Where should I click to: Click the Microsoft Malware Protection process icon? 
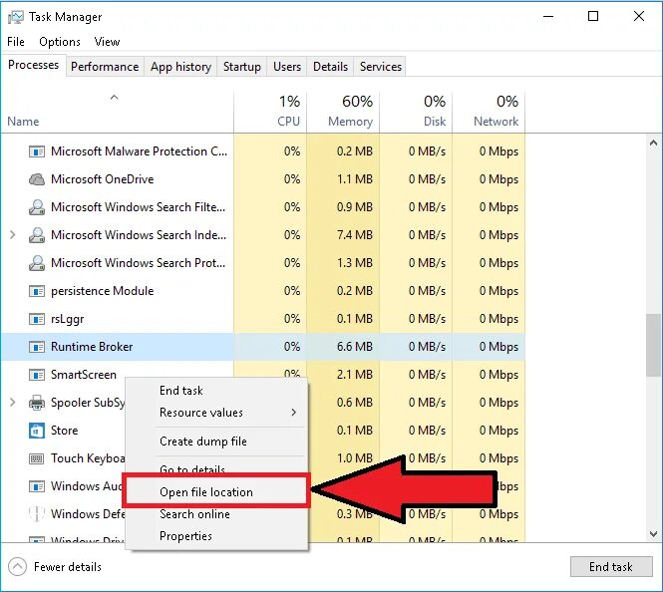pyautogui.click(x=37, y=151)
